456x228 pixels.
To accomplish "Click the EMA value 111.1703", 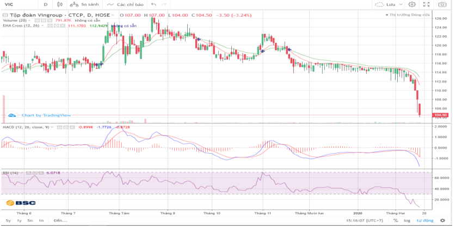I will point(77,26).
